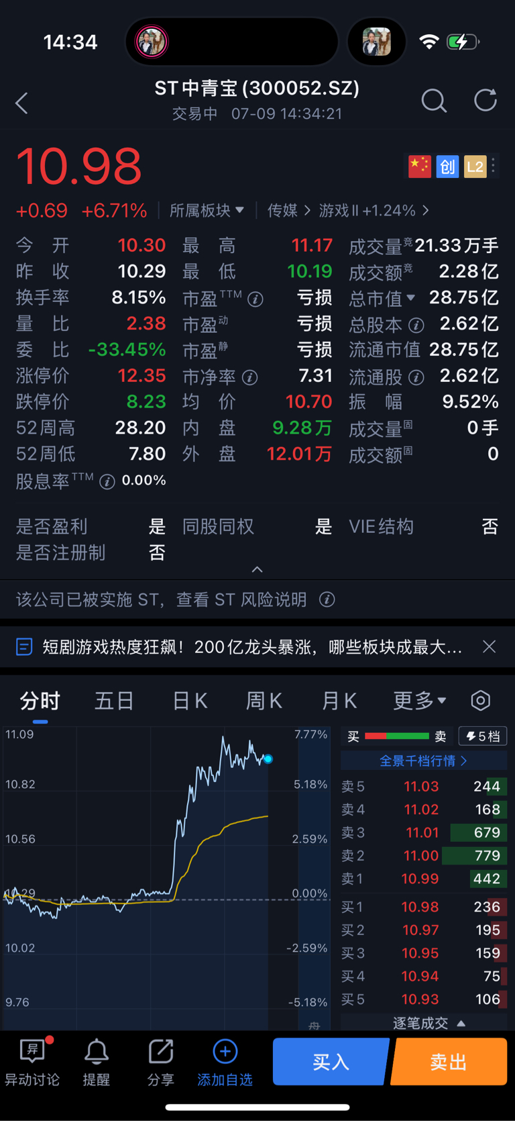This screenshot has height=1121, width=515.
Task: Tap the blue 创 ChiNext badge
Action: [447, 166]
